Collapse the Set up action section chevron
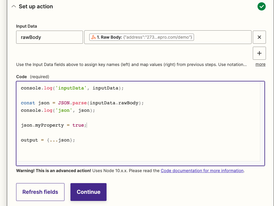The height and width of the screenshot is (206, 274). pyautogui.click(x=13, y=7)
